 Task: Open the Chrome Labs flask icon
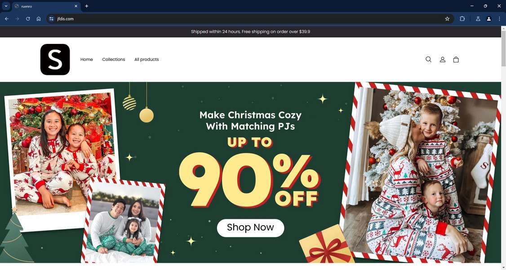pos(478,19)
